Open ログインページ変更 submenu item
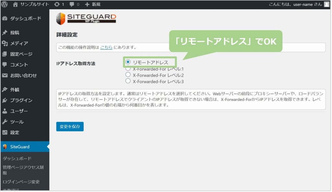Viewport: 332px width, 192px height. pos(21,182)
